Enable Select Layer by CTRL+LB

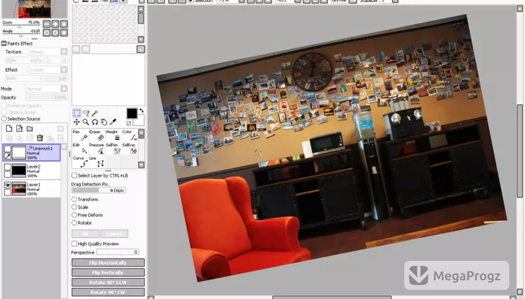click(74, 175)
